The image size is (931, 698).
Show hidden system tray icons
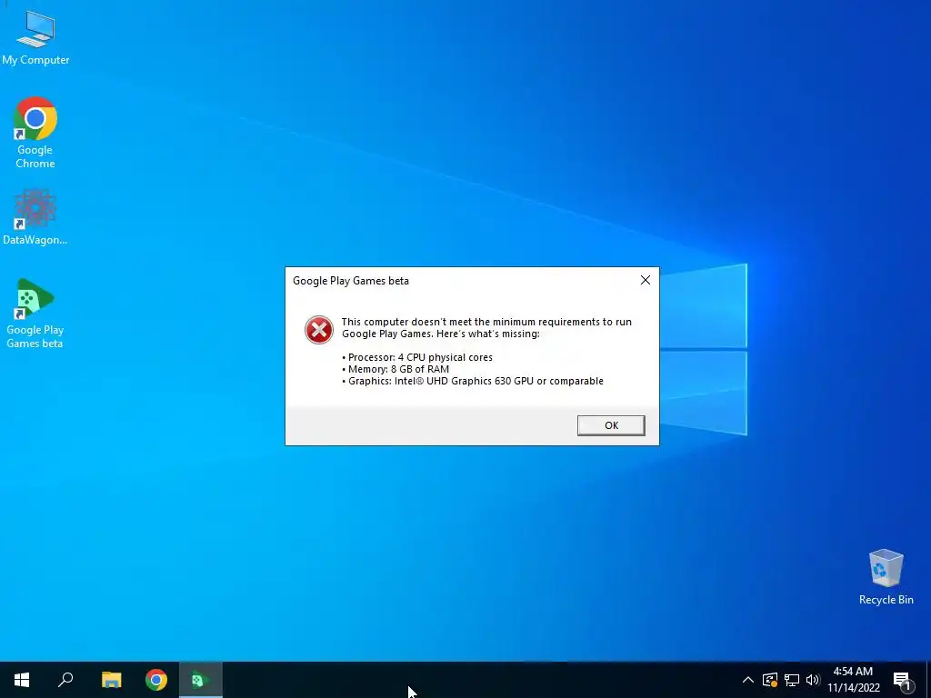tap(748, 680)
